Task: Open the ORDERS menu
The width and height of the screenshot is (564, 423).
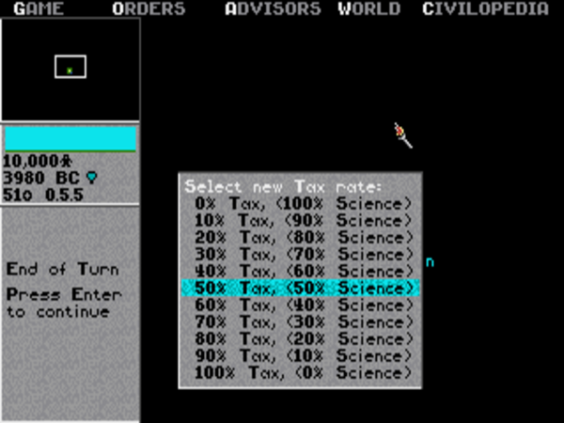Action: pyautogui.click(x=149, y=8)
